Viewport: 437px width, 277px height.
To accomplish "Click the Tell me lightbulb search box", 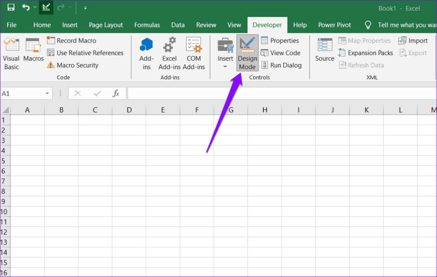I will 400,25.
